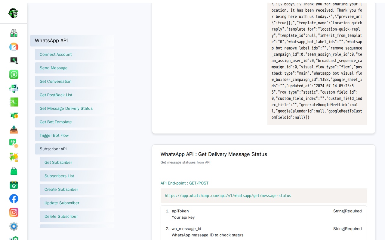This screenshot has width=385, height=240.
Task: Open the WhatsApp Business icon
Action: click(14, 74)
